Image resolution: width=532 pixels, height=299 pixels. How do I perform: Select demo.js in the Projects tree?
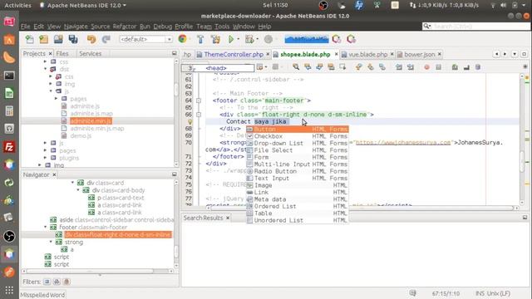tap(81, 136)
